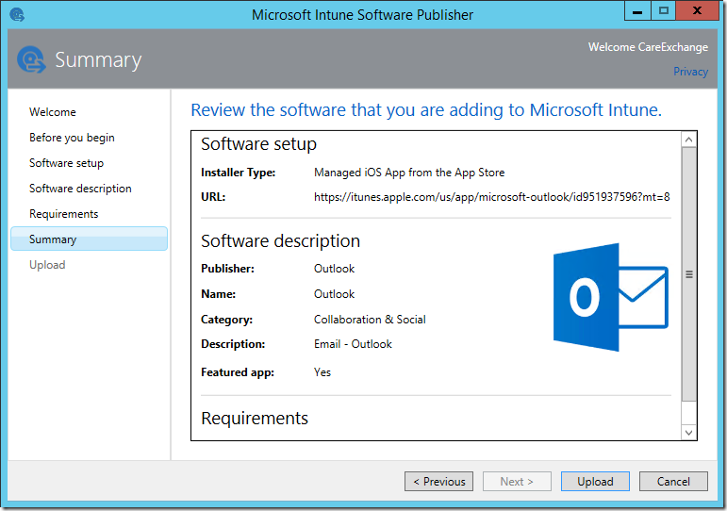Open the Requirements step in sidebar
The height and width of the screenshot is (511, 727).
point(63,214)
